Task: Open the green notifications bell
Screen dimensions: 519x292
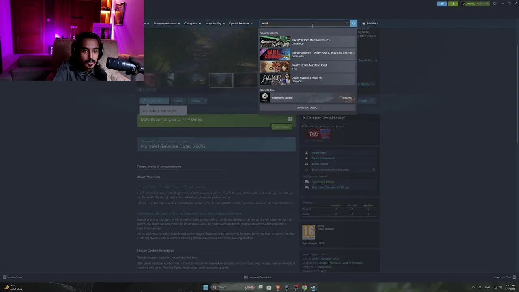Action: 453,4
